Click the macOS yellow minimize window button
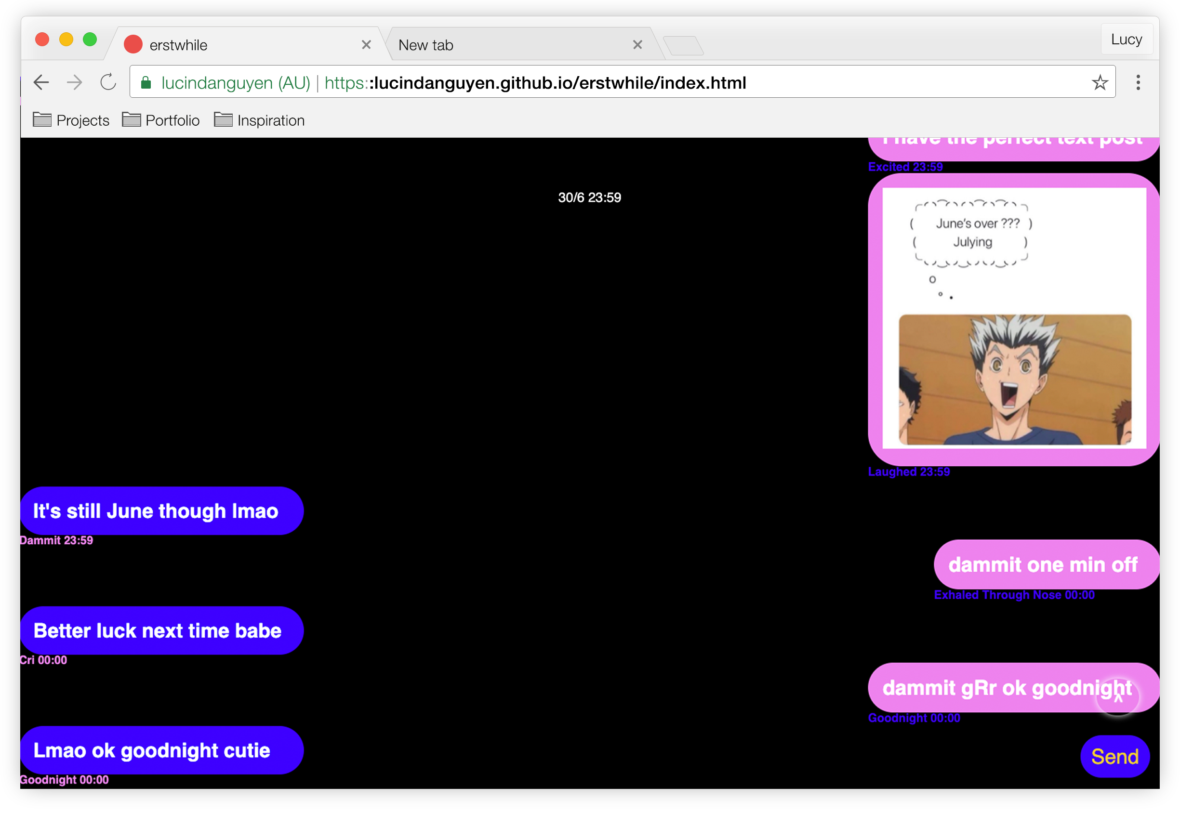1180x813 pixels. point(66,39)
